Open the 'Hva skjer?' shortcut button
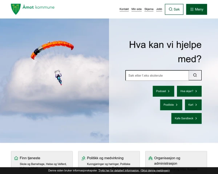The image size is (218, 174). [x=189, y=91]
